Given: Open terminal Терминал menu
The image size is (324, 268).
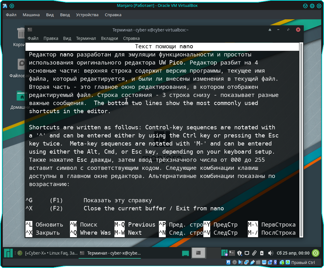Looking at the screenshot, I should (86, 38).
